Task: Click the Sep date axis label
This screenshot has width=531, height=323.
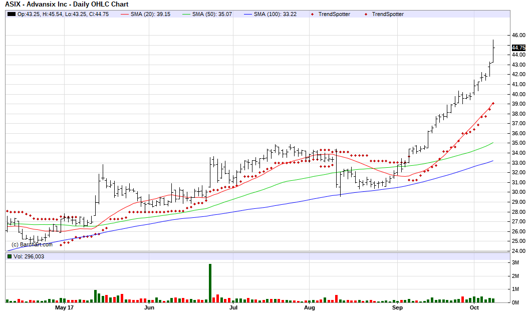Action: [x=398, y=307]
